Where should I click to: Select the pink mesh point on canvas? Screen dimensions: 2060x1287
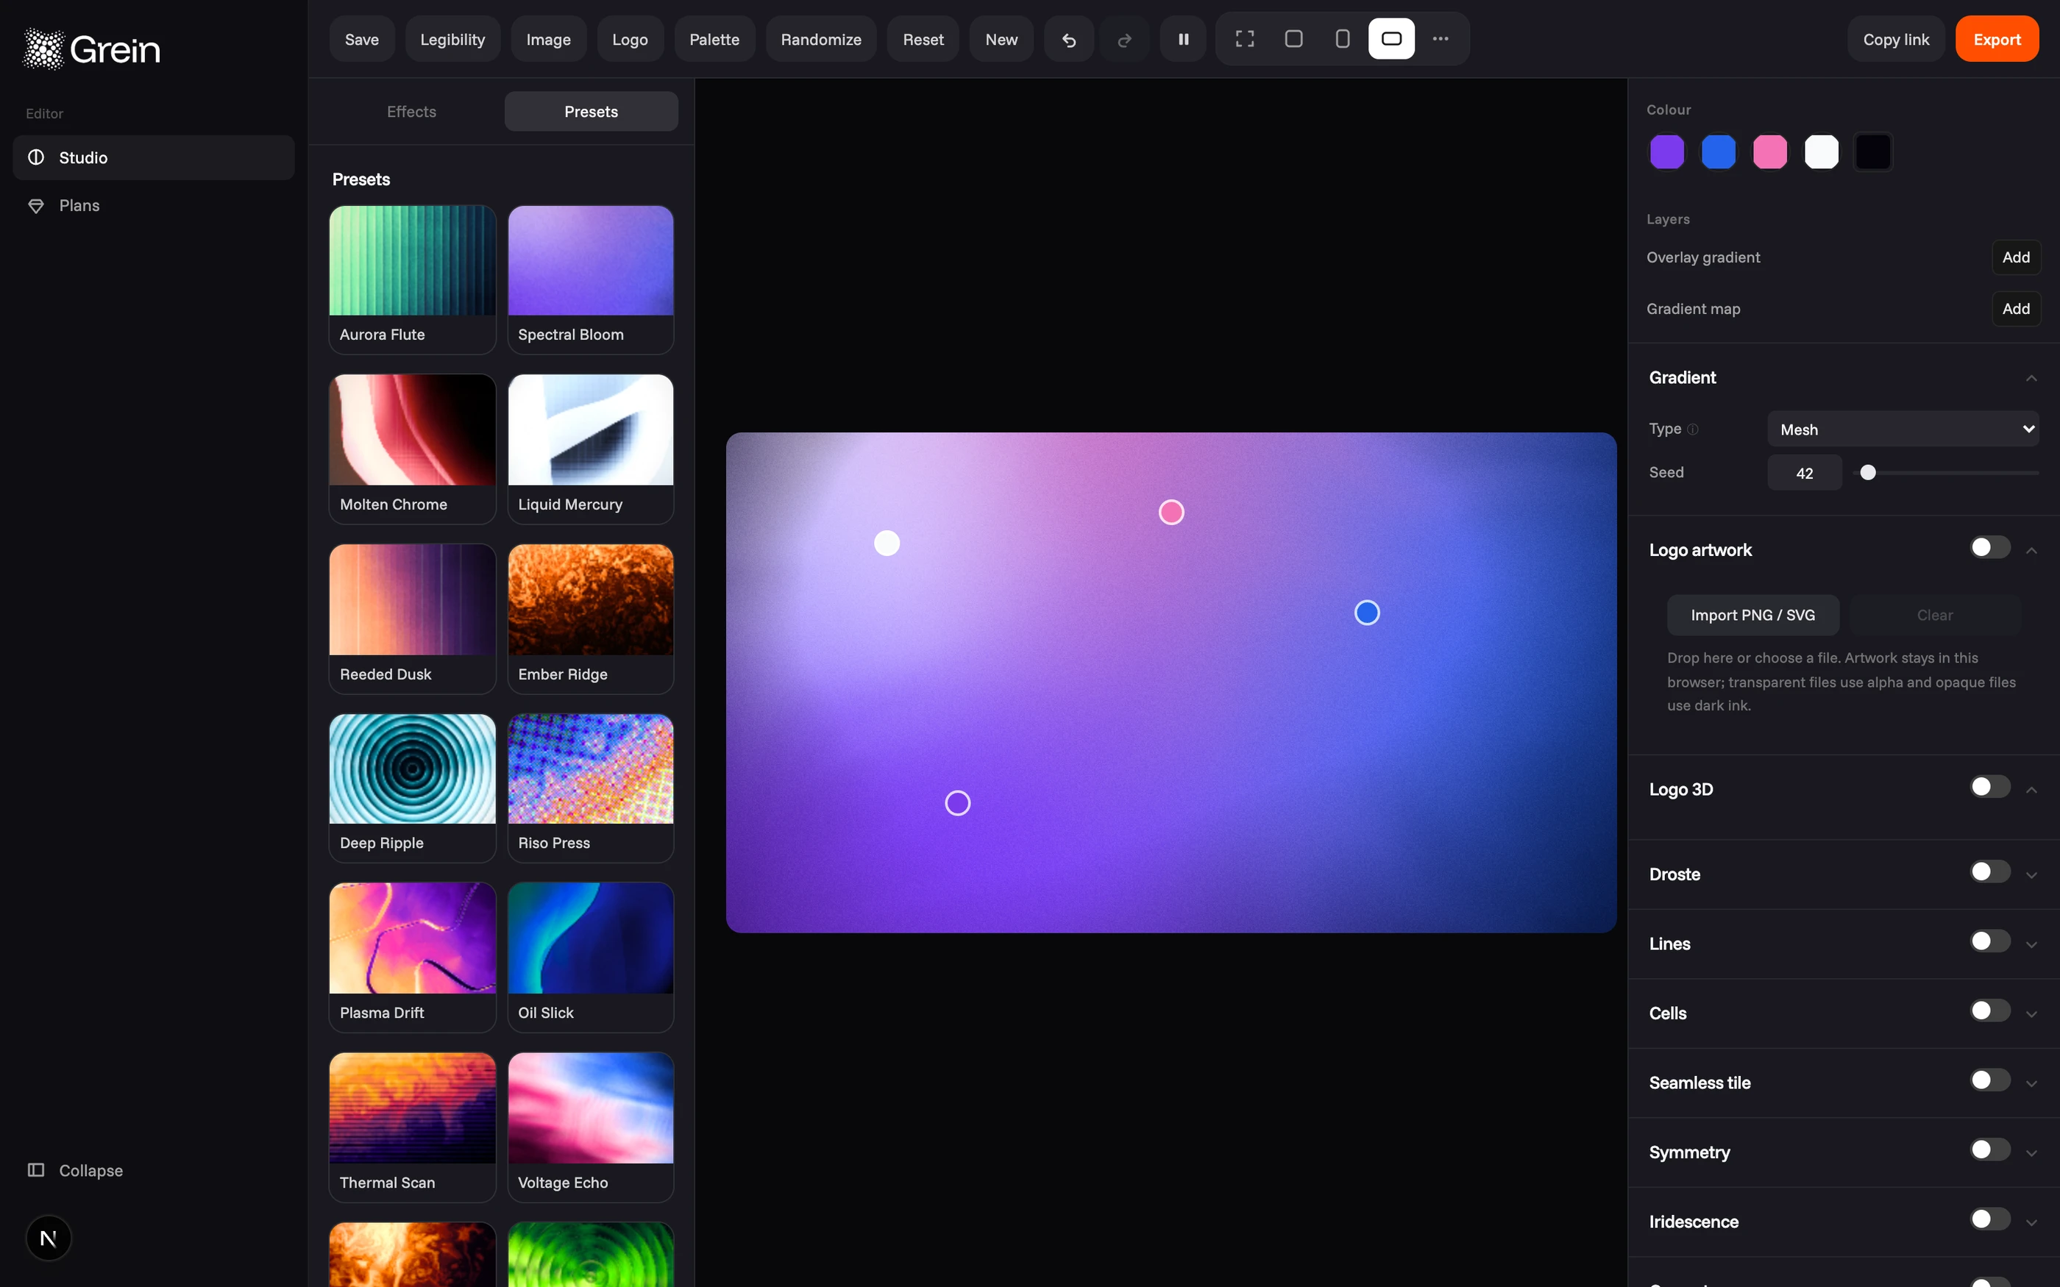pos(1171,513)
